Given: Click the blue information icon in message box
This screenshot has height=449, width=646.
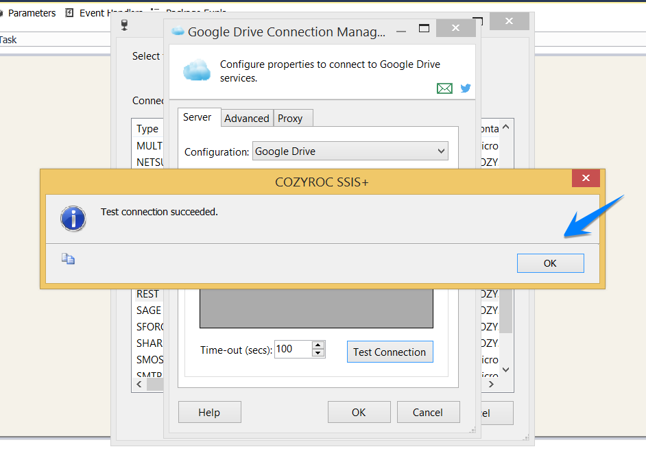Looking at the screenshot, I should (x=73, y=218).
